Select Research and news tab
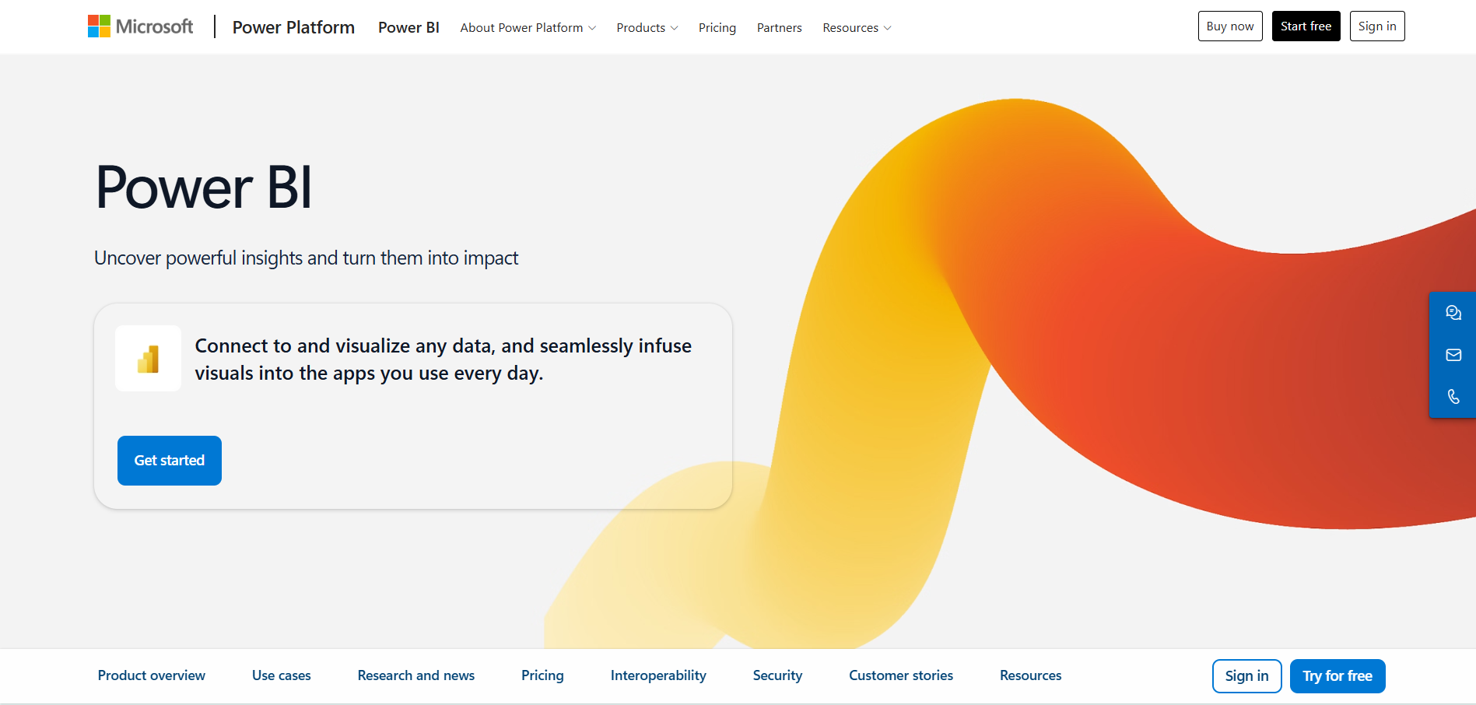 [x=416, y=675]
